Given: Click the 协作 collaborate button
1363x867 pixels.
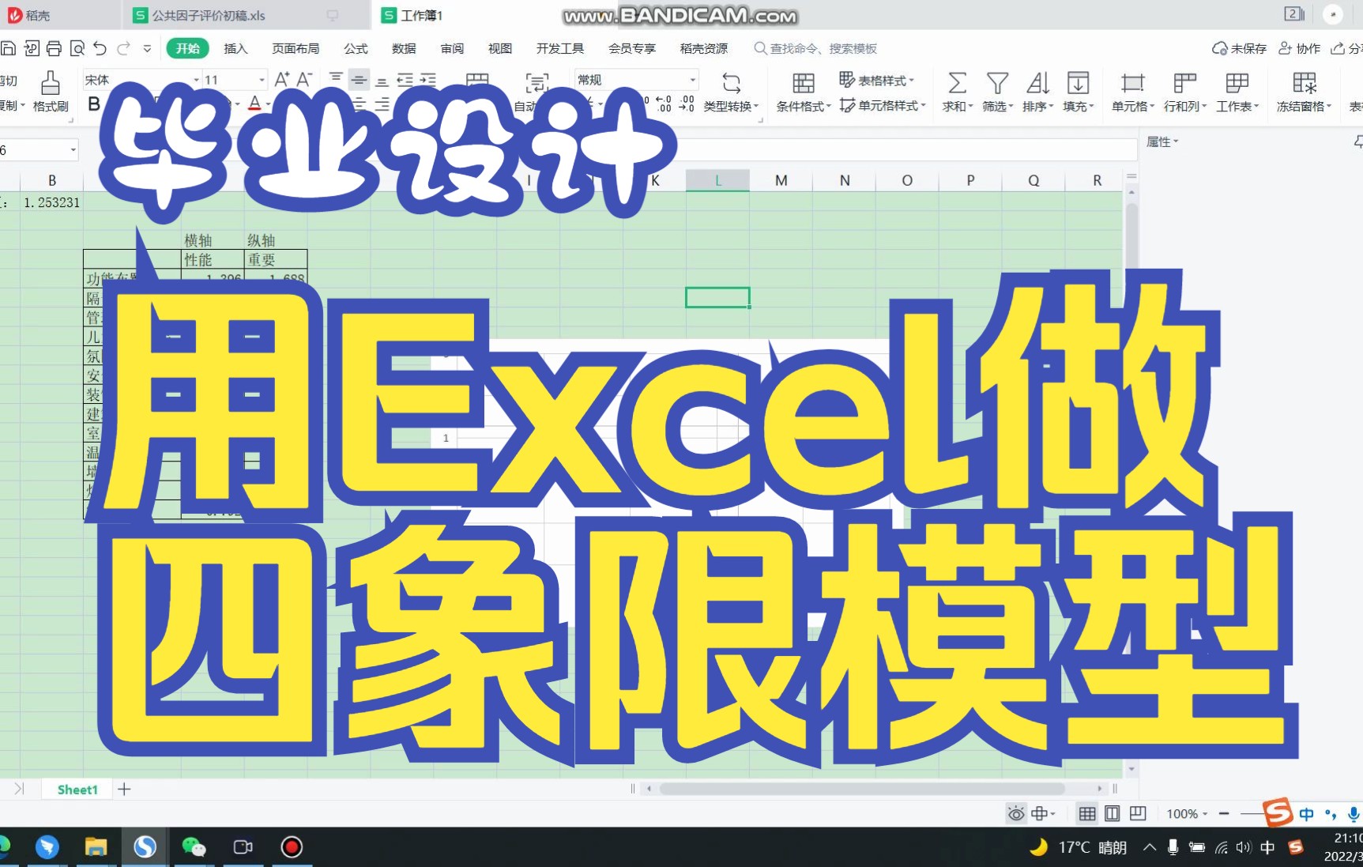Looking at the screenshot, I should point(1299,48).
